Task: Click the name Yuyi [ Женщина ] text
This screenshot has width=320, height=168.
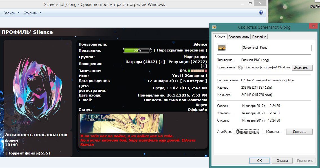Action: pos(189,75)
